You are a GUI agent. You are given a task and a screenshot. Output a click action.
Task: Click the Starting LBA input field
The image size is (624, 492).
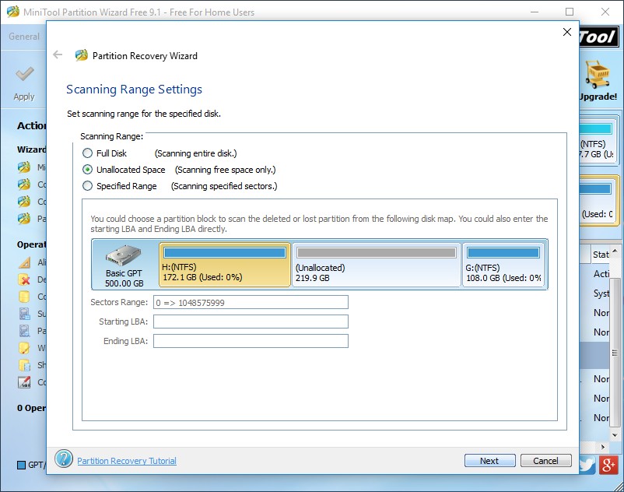[x=251, y=322]
